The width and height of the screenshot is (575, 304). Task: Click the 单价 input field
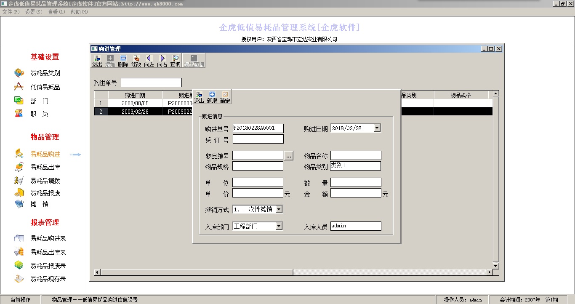[x=258, y=193]
